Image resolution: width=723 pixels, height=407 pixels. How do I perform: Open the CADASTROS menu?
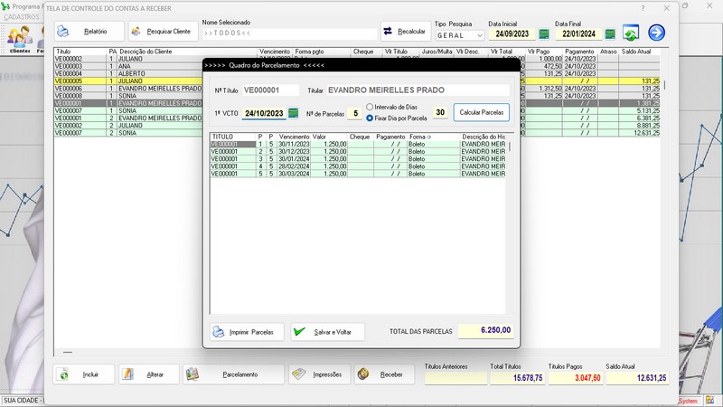(22, 17)
